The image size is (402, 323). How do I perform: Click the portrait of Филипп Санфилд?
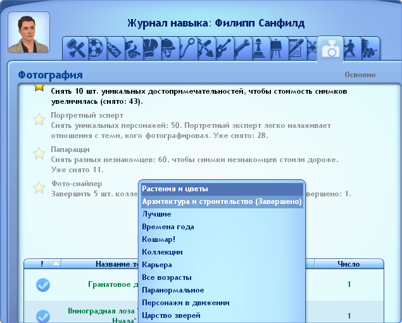[28, 32]
